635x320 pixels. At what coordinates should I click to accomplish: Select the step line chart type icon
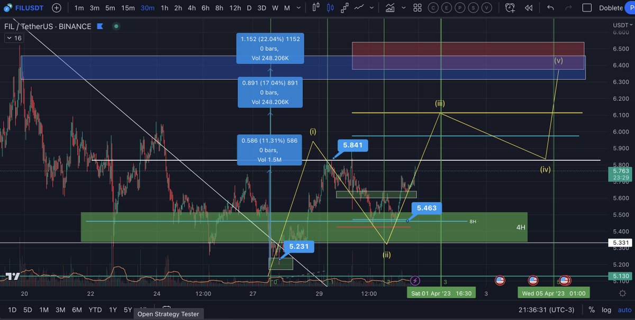click(x=345, y=8)
